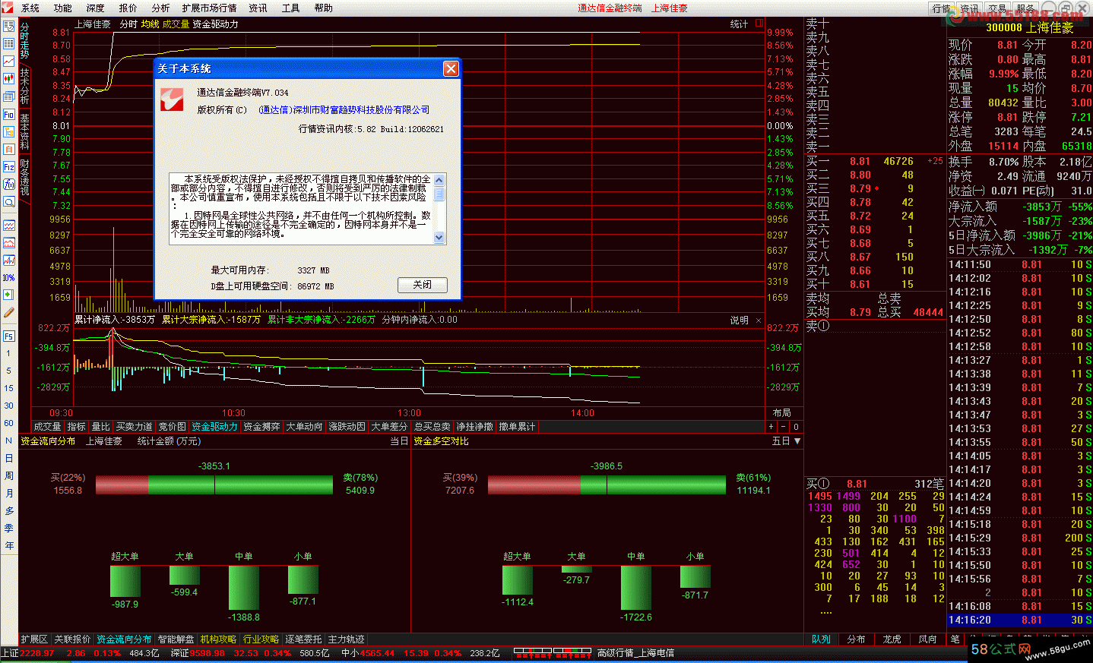Click the dual wave lines indicator icon
Image resolution: width=1093 pixels, height=663 pixels.
coord(9,226)
